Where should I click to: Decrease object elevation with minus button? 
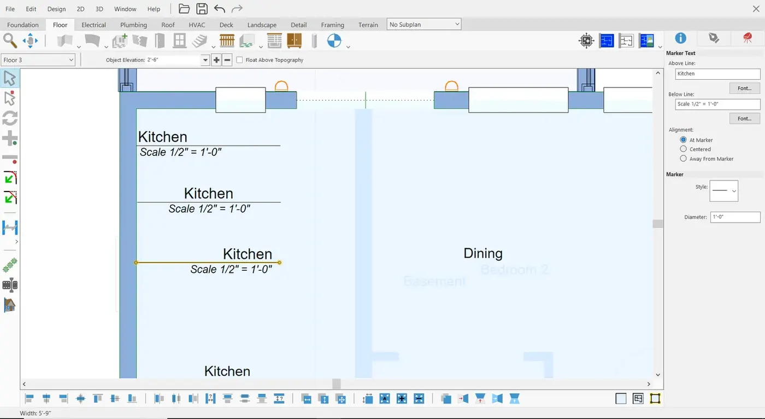[227, 60]
